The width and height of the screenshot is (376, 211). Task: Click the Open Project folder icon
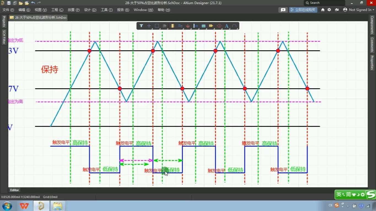click(x=27, y=3)
